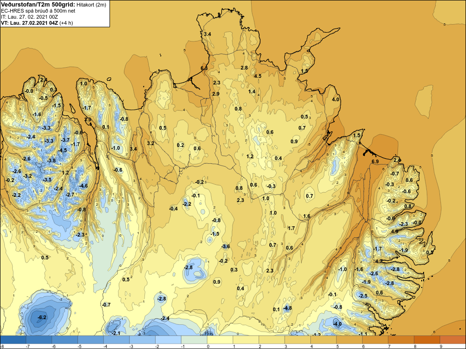This screenshot has height=349, width=466.
Task: Click the -2.5 temperature value
Action: (363, 296)
